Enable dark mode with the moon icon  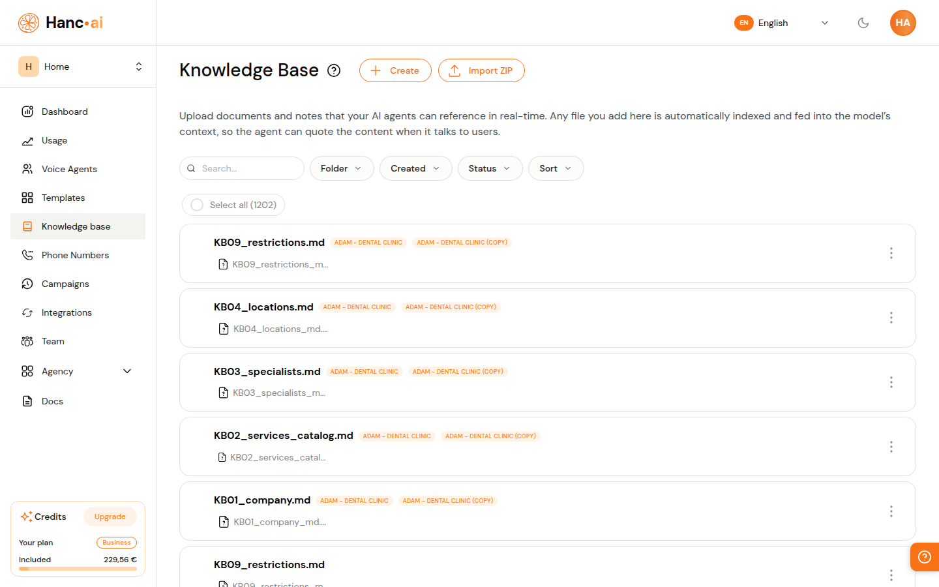[863, 23]
